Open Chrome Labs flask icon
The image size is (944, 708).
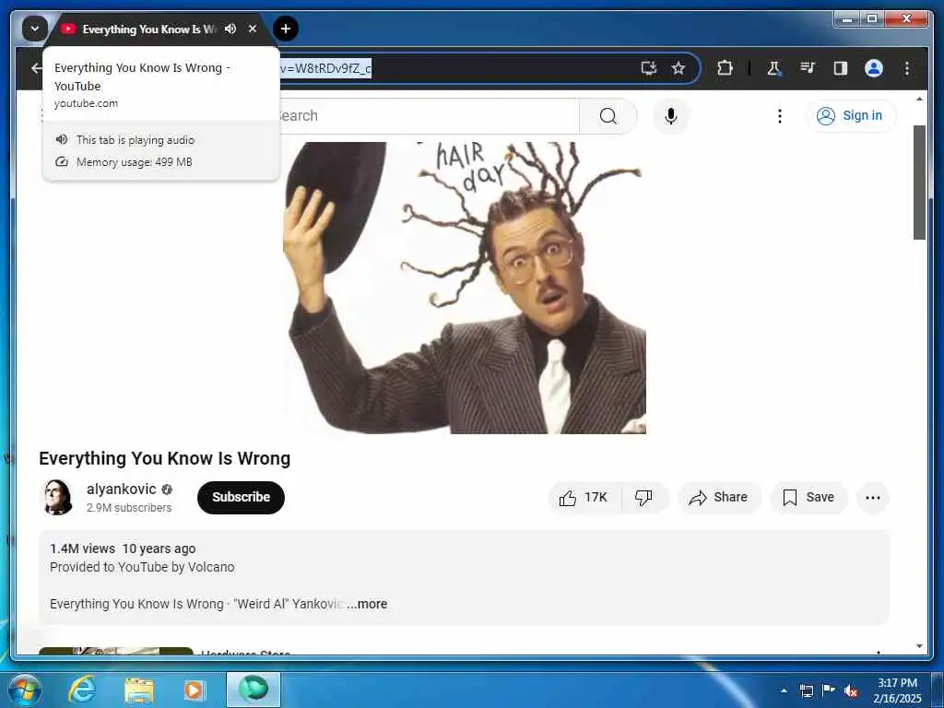[x=774, y=68]
